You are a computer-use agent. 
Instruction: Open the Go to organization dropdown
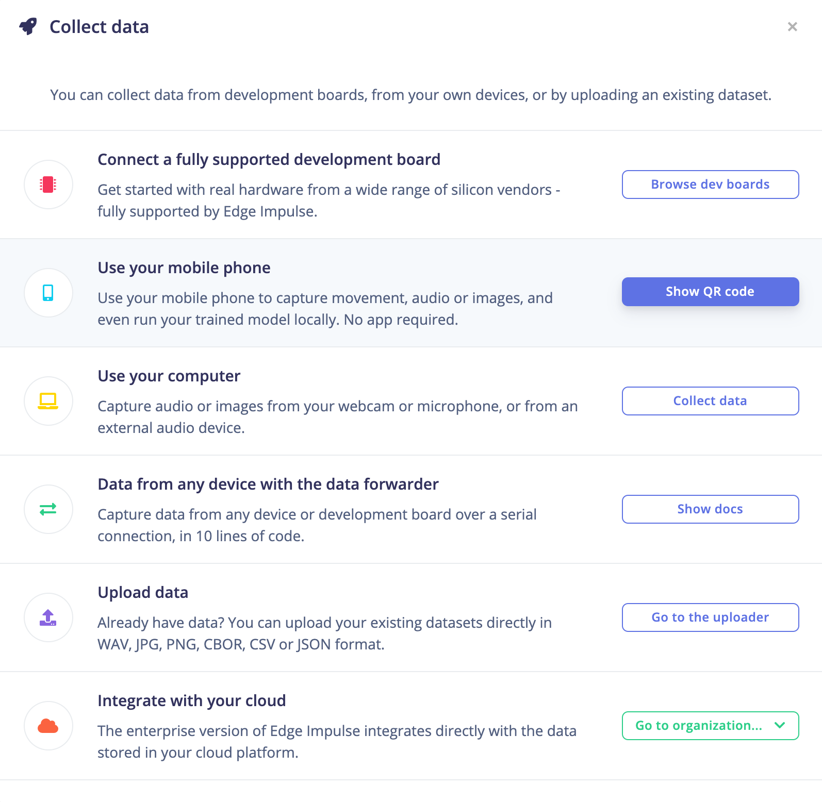pos(699,726)
